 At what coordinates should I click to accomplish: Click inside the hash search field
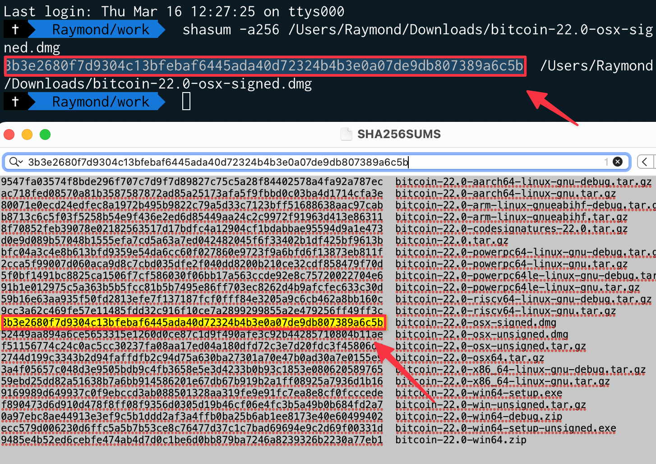click(271, 162)
